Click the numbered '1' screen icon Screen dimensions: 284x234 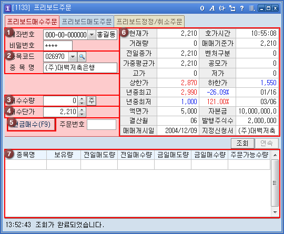(x=7, y=8)
